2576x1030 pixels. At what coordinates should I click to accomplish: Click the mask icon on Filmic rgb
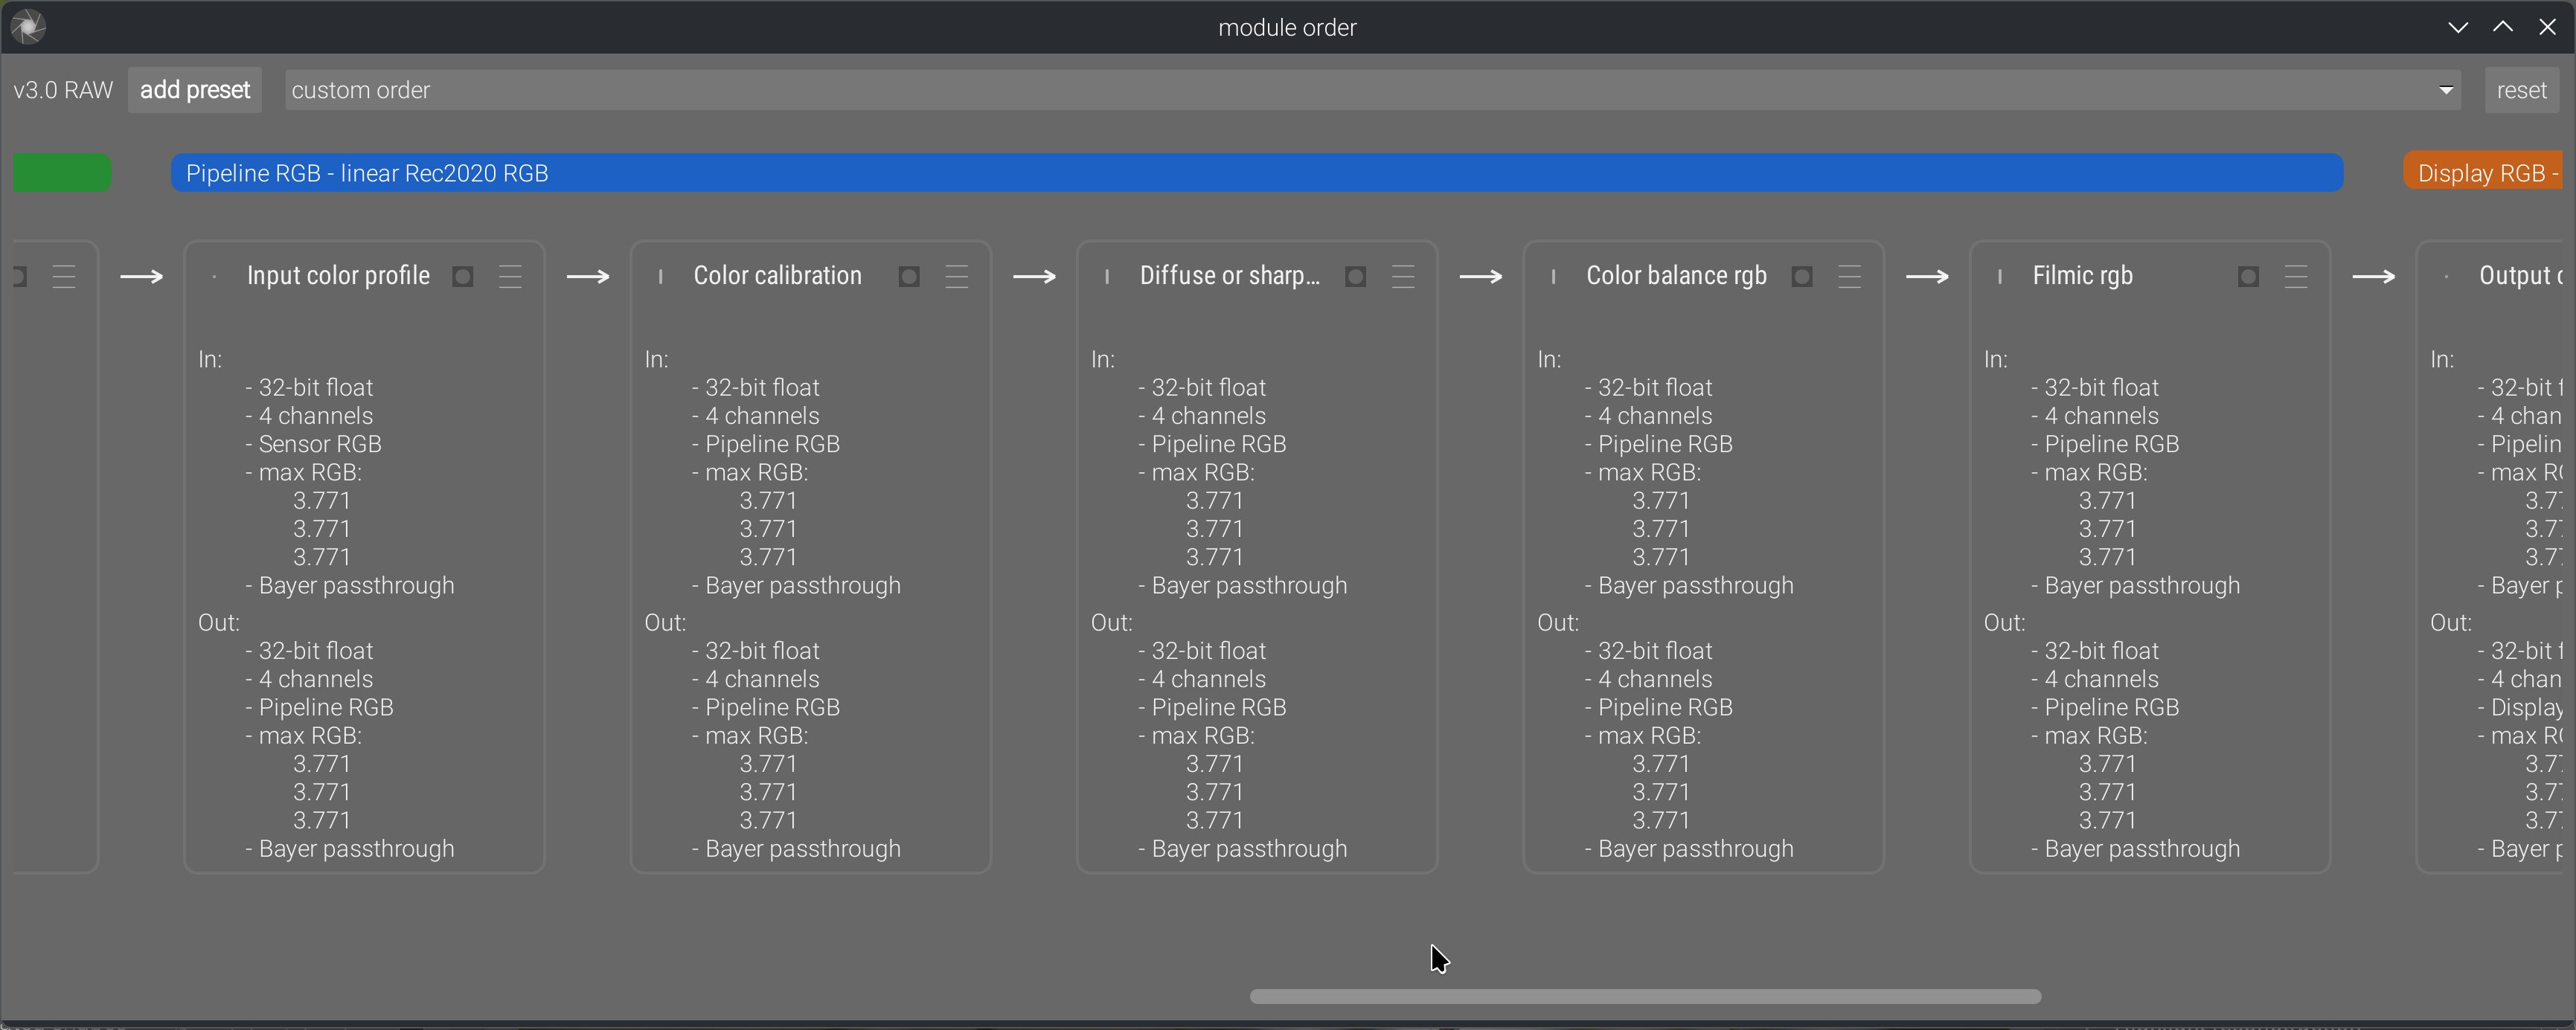[x=2248, y=277]
